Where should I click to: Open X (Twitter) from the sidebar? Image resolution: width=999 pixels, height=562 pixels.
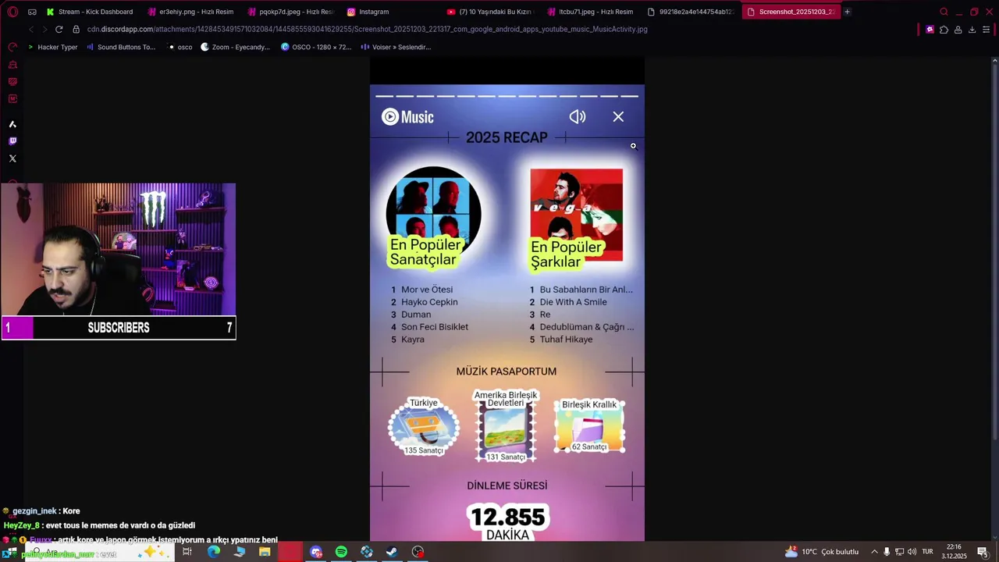(12, 158)
